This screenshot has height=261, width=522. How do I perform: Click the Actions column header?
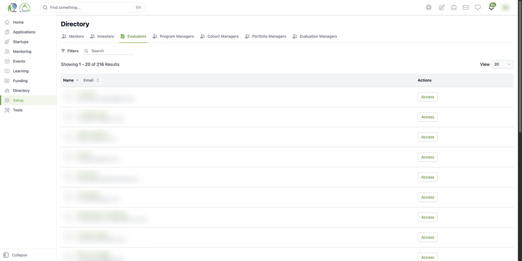tap(424, 80)
